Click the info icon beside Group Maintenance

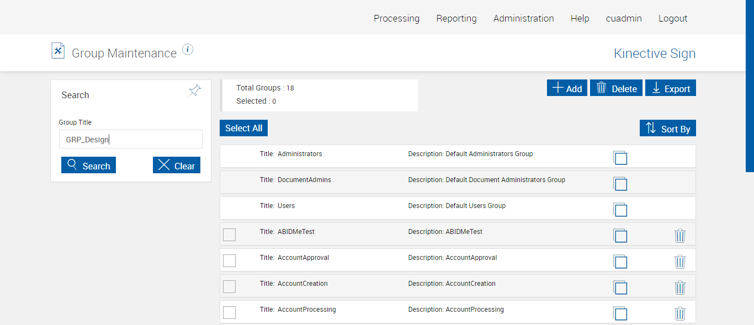pyautogui.click(x=188, y=50)
